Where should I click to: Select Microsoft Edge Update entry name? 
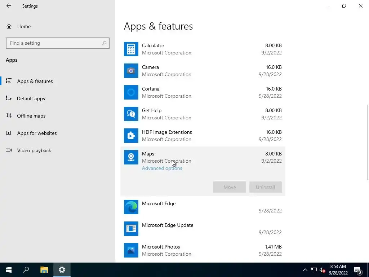[x=168, y=225]
